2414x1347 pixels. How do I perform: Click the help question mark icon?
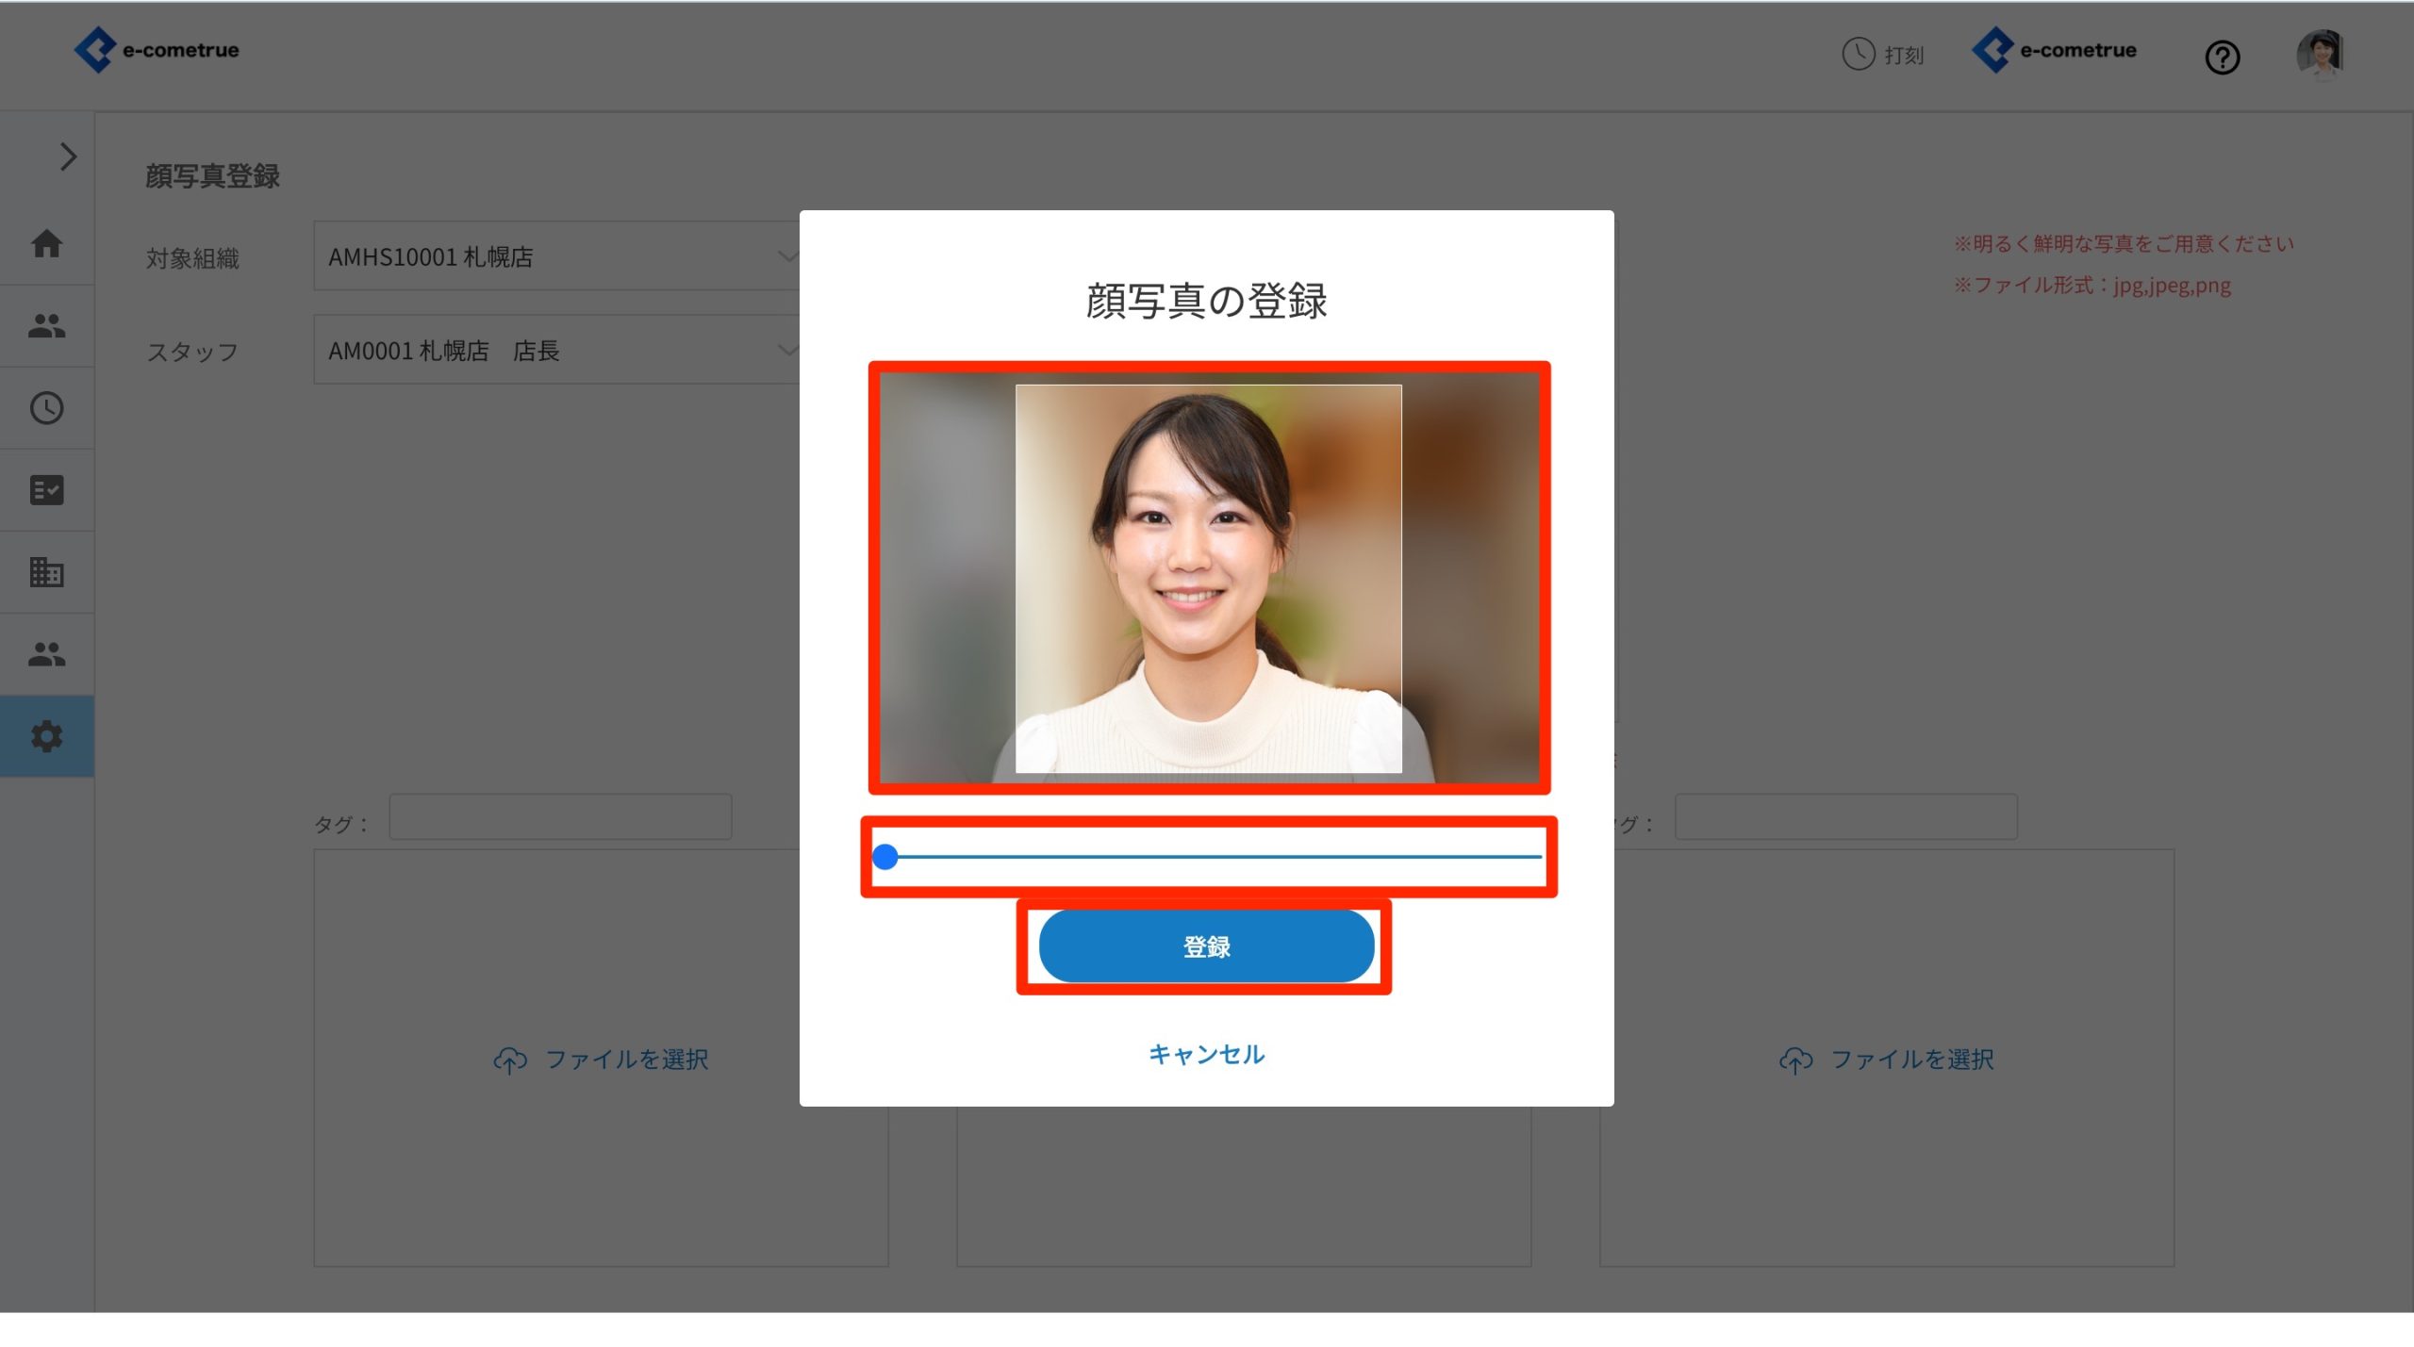[2222, 57]
